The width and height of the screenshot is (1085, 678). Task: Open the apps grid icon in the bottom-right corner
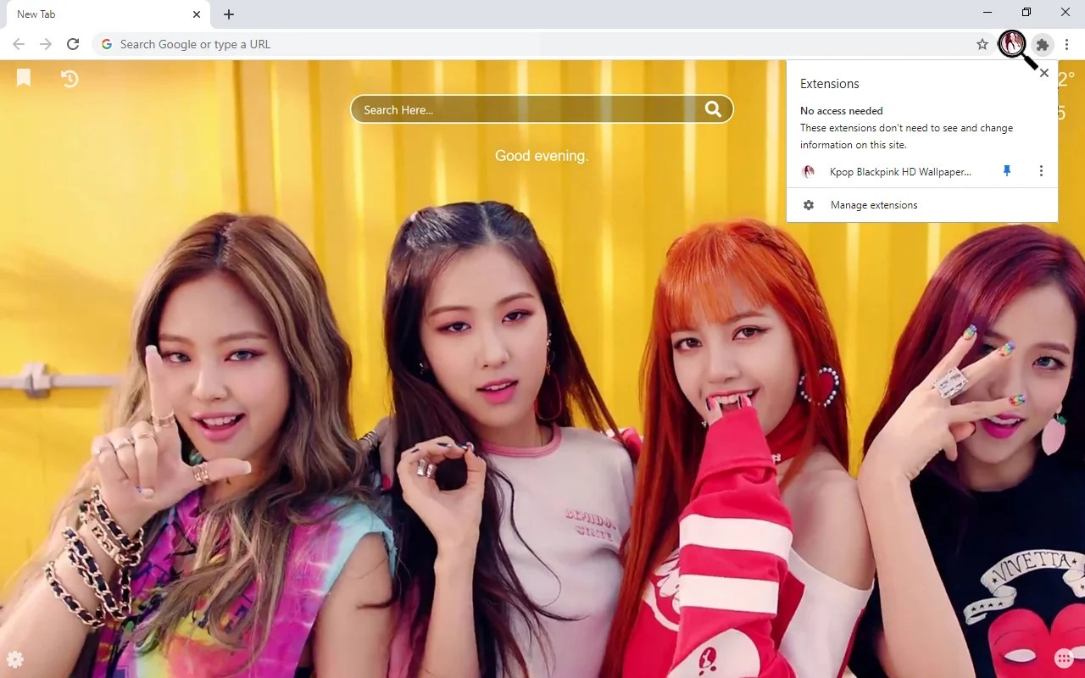point(1066,658)
